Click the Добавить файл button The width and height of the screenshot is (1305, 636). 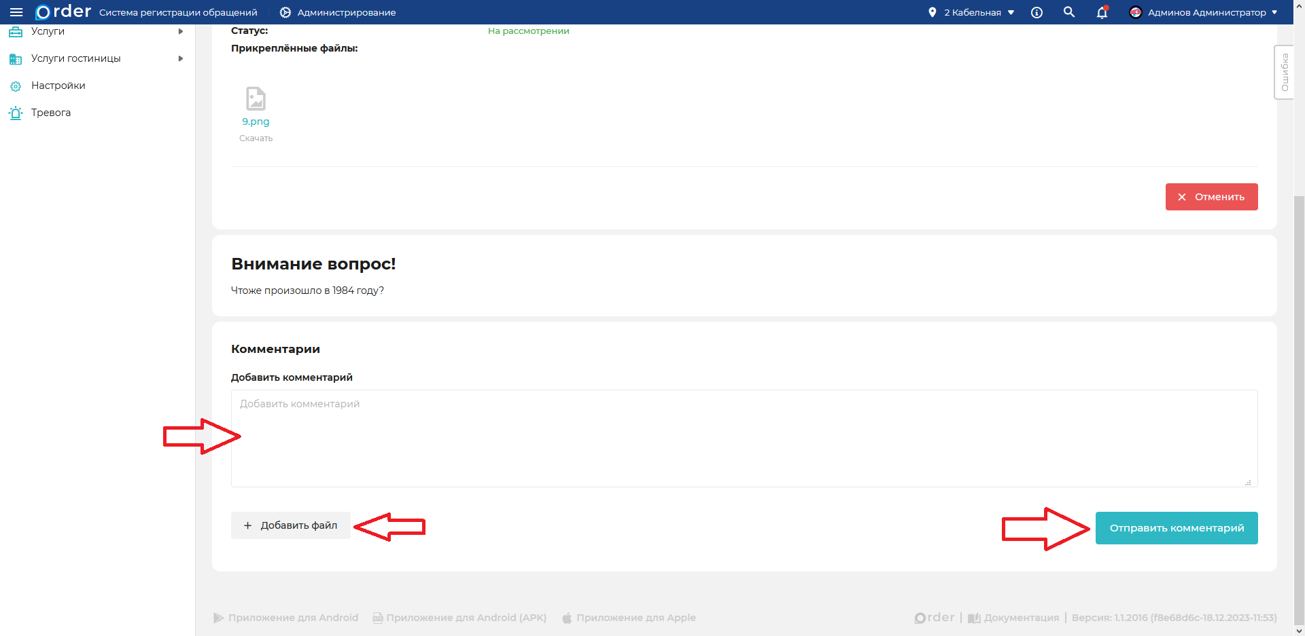point(291,525)
